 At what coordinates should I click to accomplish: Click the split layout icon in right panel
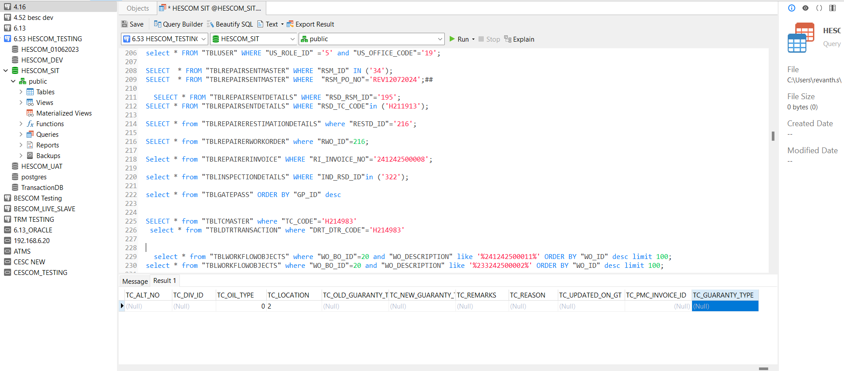point(832,8)
